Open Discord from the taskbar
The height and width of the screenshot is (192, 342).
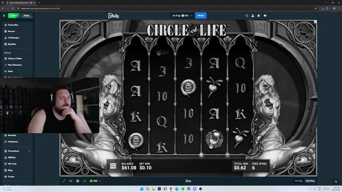point(195,189)
